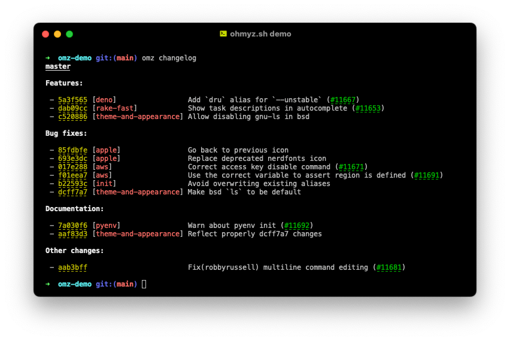The height and width of the screenshot is (341, 510).
Task: Open pull request #11667 link
Action: [x=343, y=100]
